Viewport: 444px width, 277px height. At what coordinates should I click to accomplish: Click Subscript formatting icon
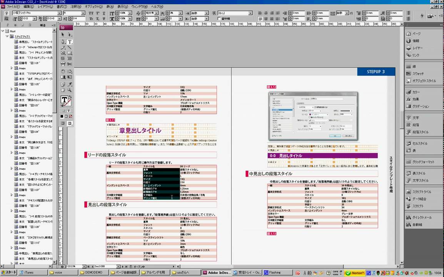[x=98, y=19]
